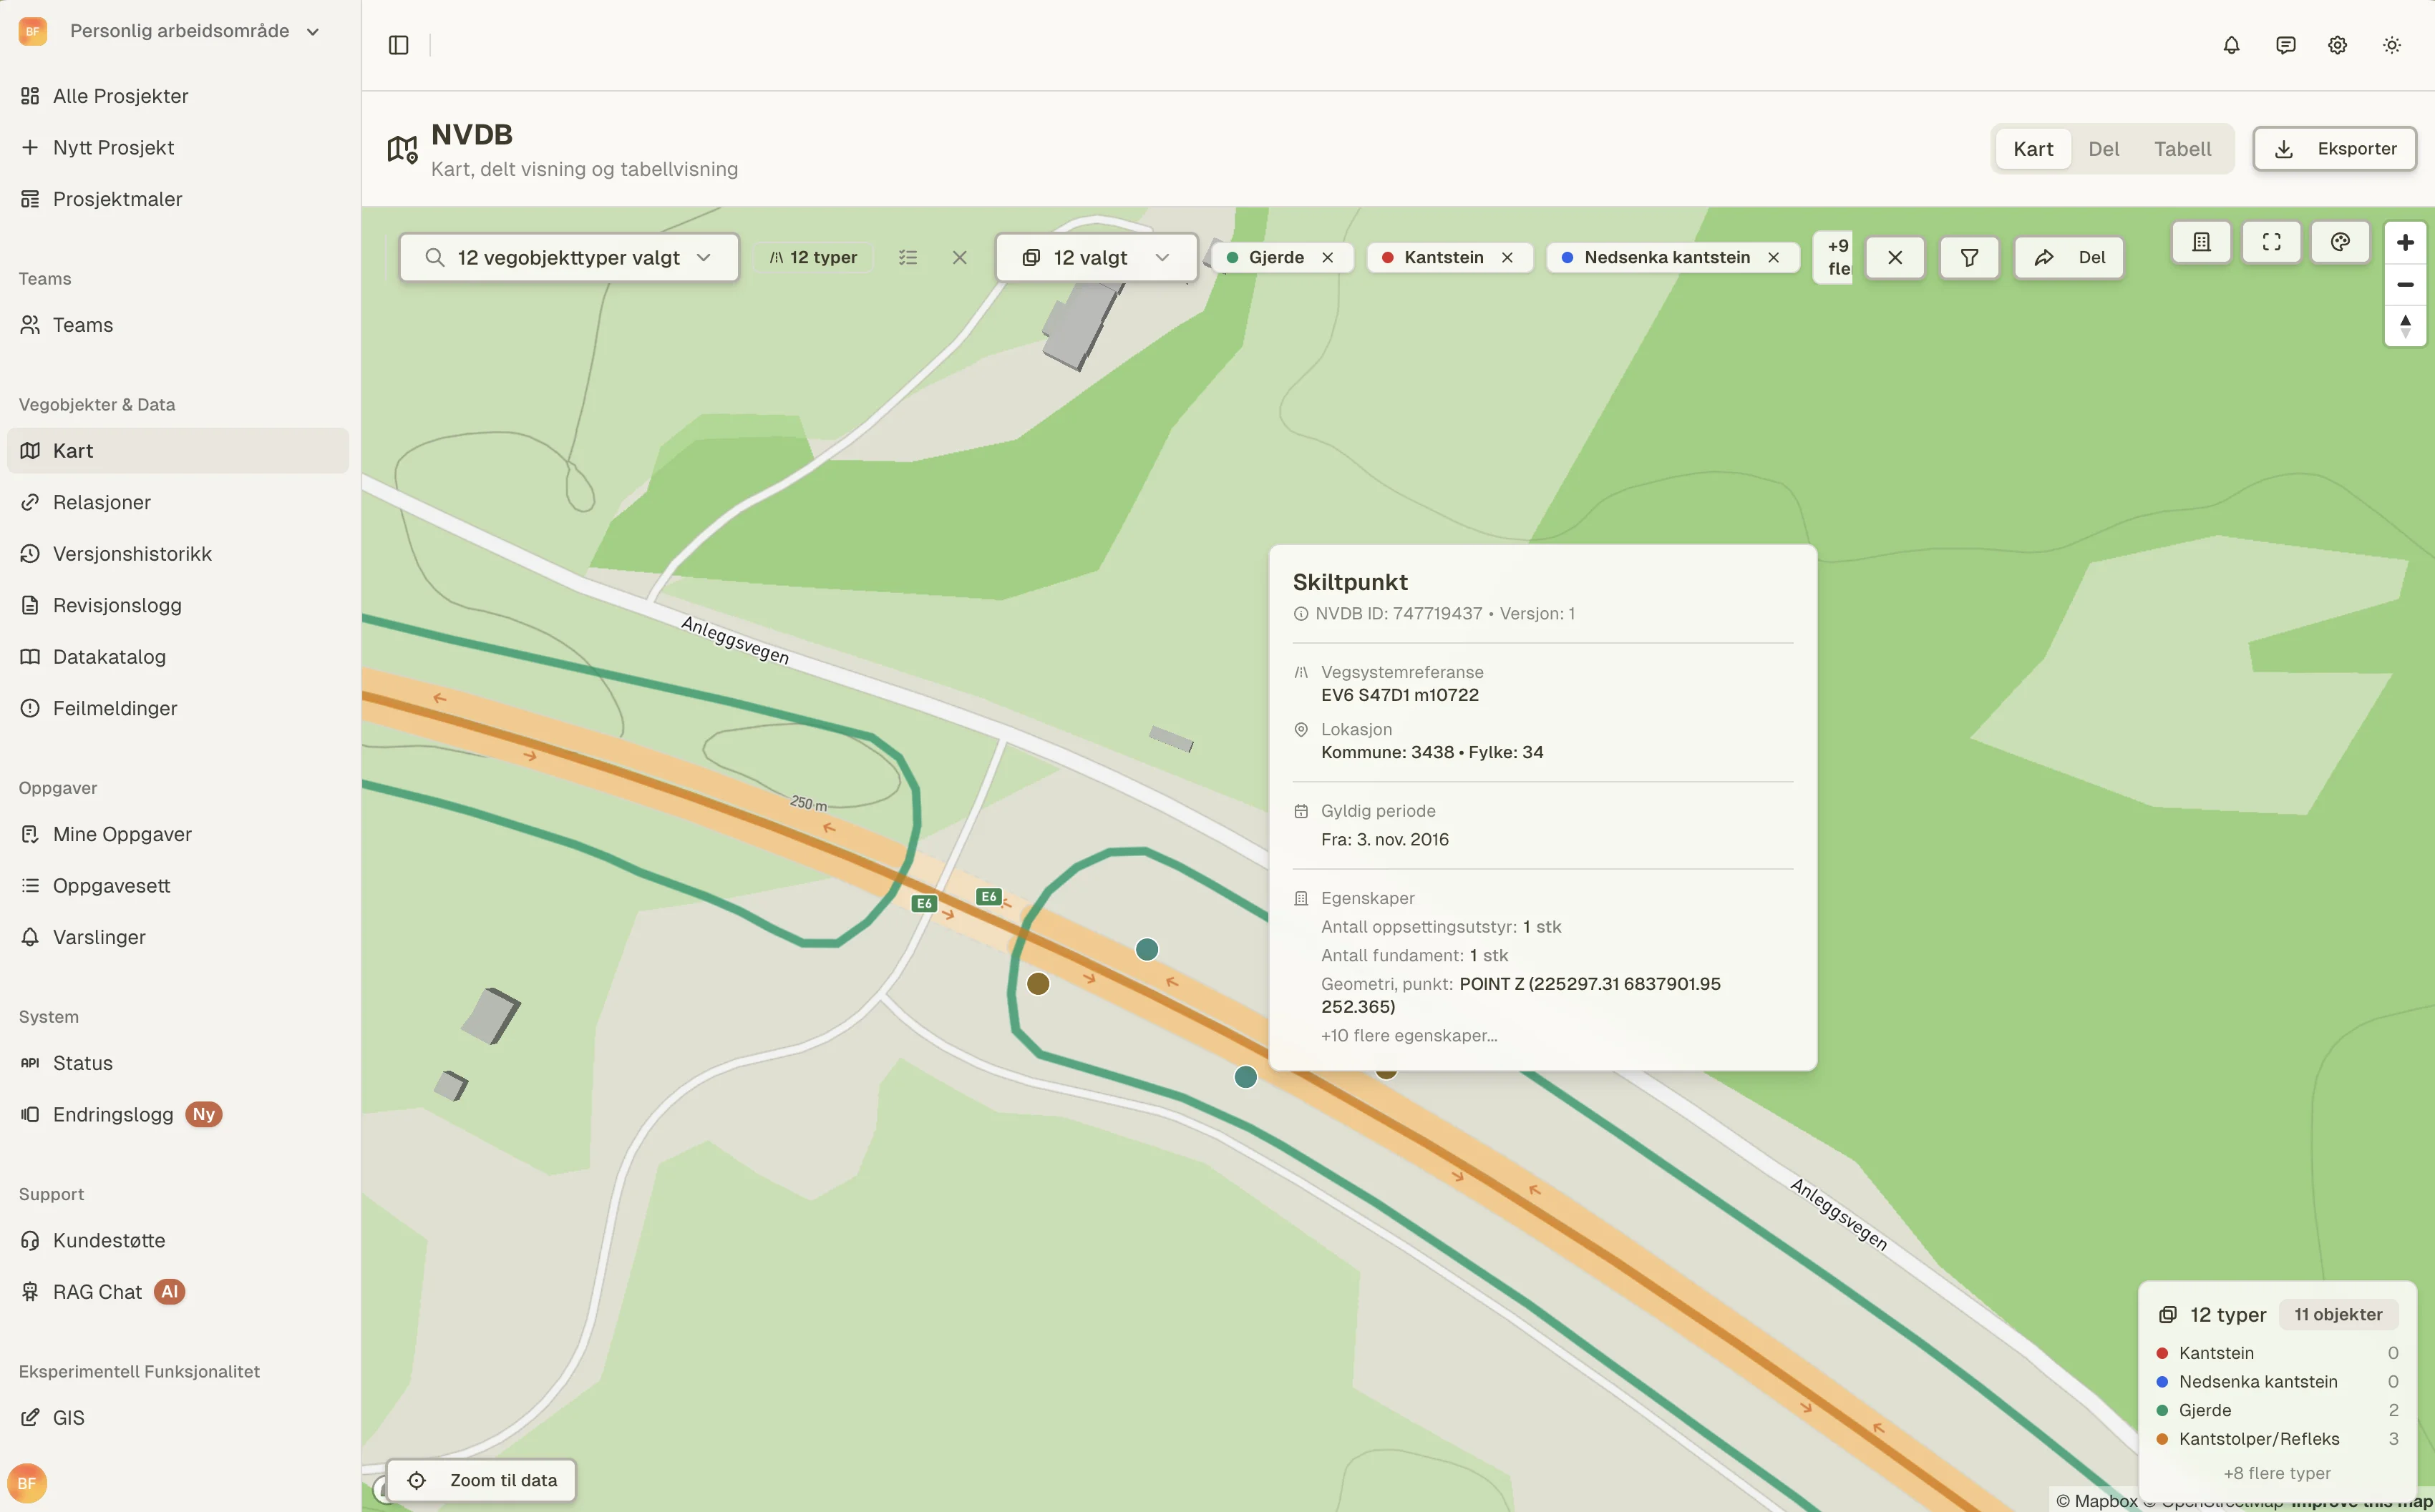
Task: Toggle the checklist selection icon
Action: pos(908,258)
